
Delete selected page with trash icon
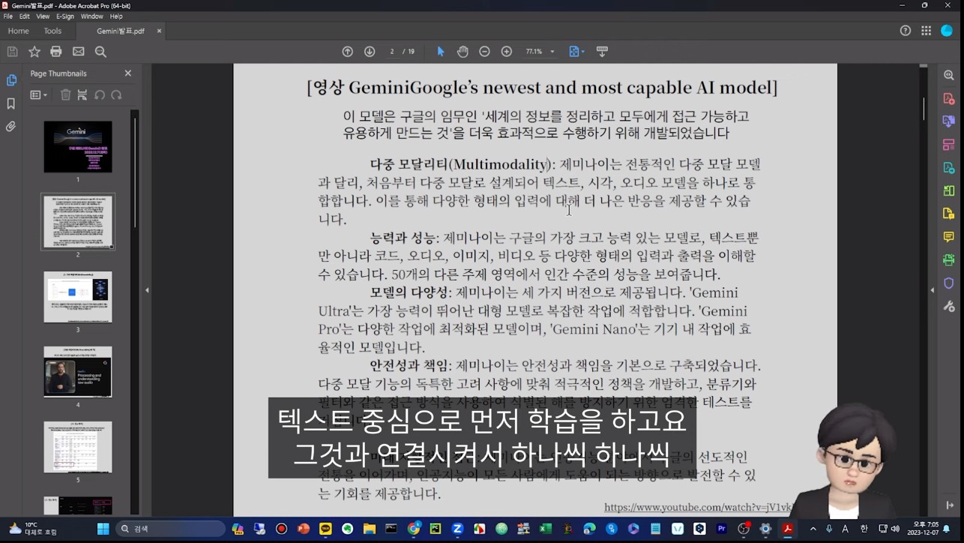(x=66, y=95)
